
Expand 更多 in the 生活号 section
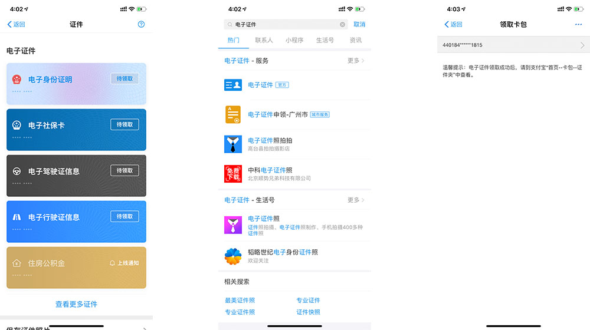click(x=356, y=200)
